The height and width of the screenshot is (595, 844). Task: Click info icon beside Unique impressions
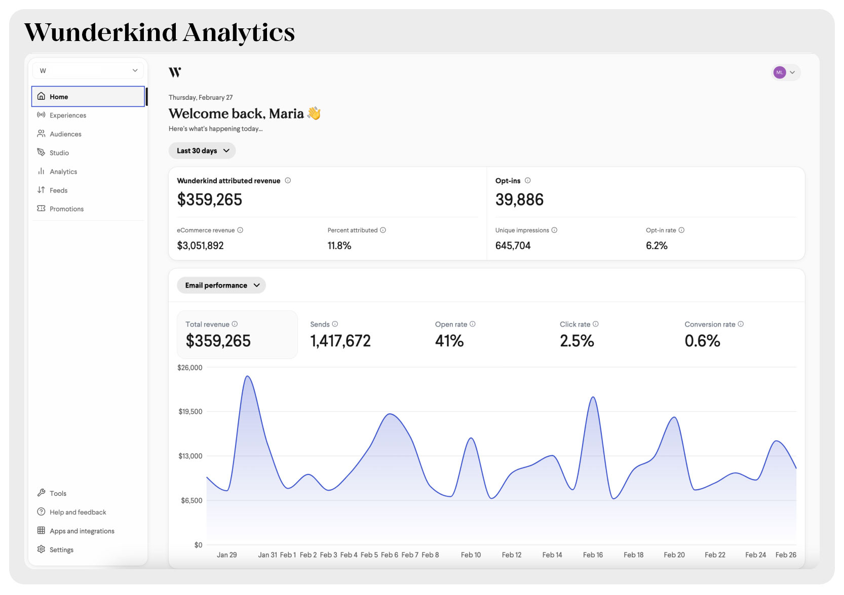pos(554,230)
